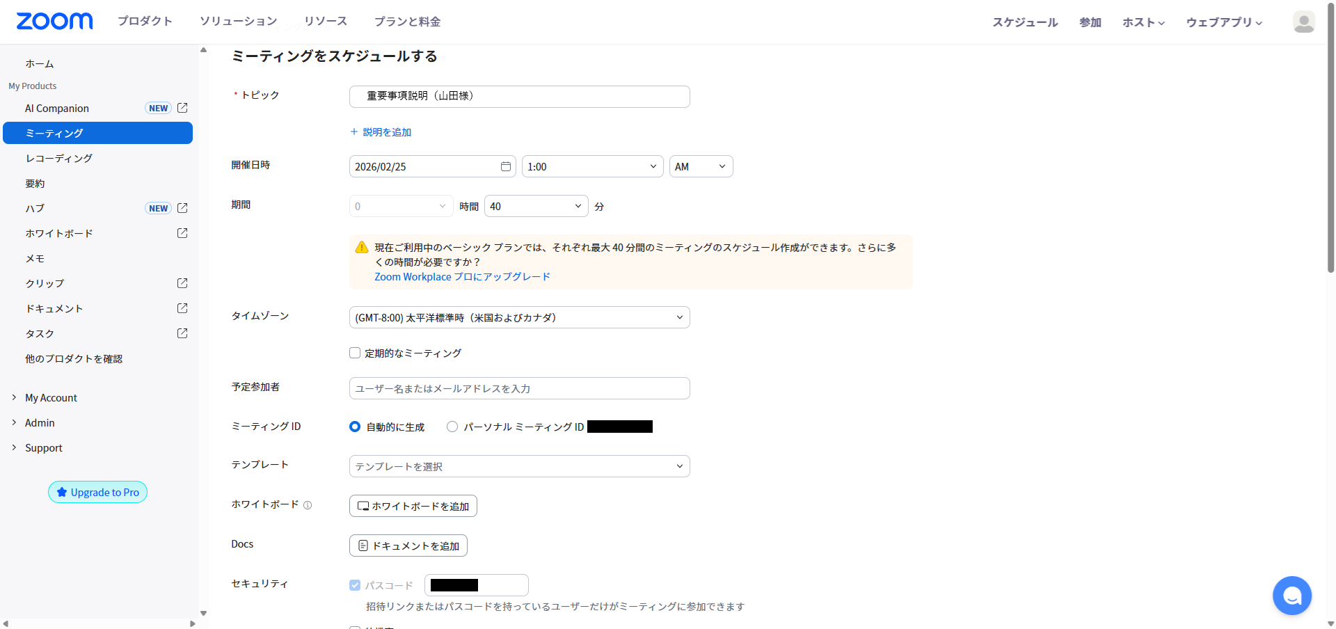
Task: Click the ホワイトボードを追加 button
Action: point(413,506)
